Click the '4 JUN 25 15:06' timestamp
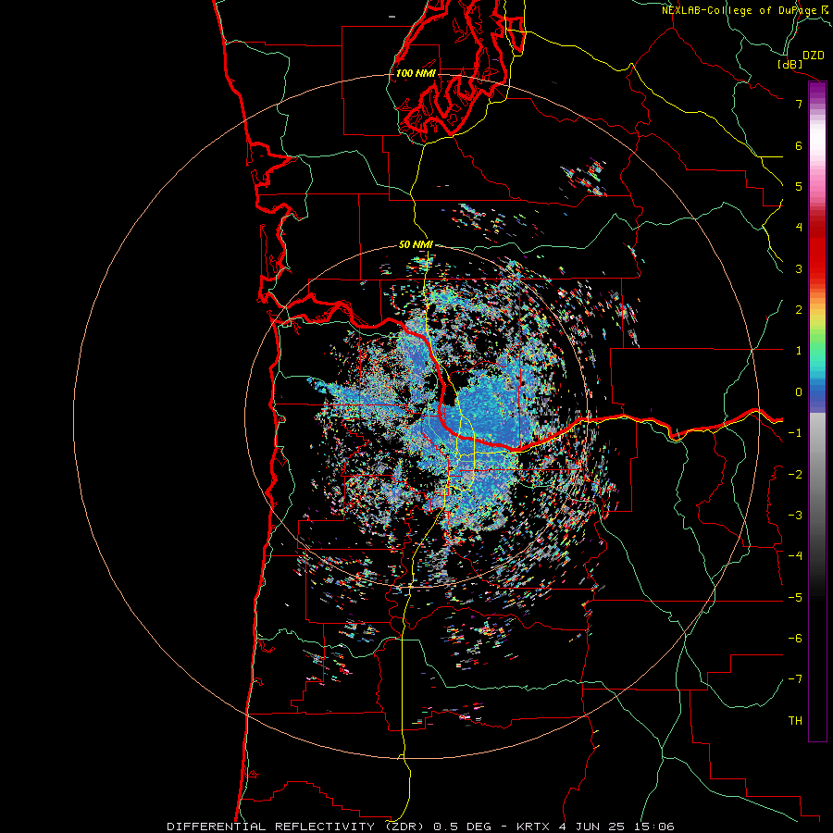 click(x=616, y=827)
